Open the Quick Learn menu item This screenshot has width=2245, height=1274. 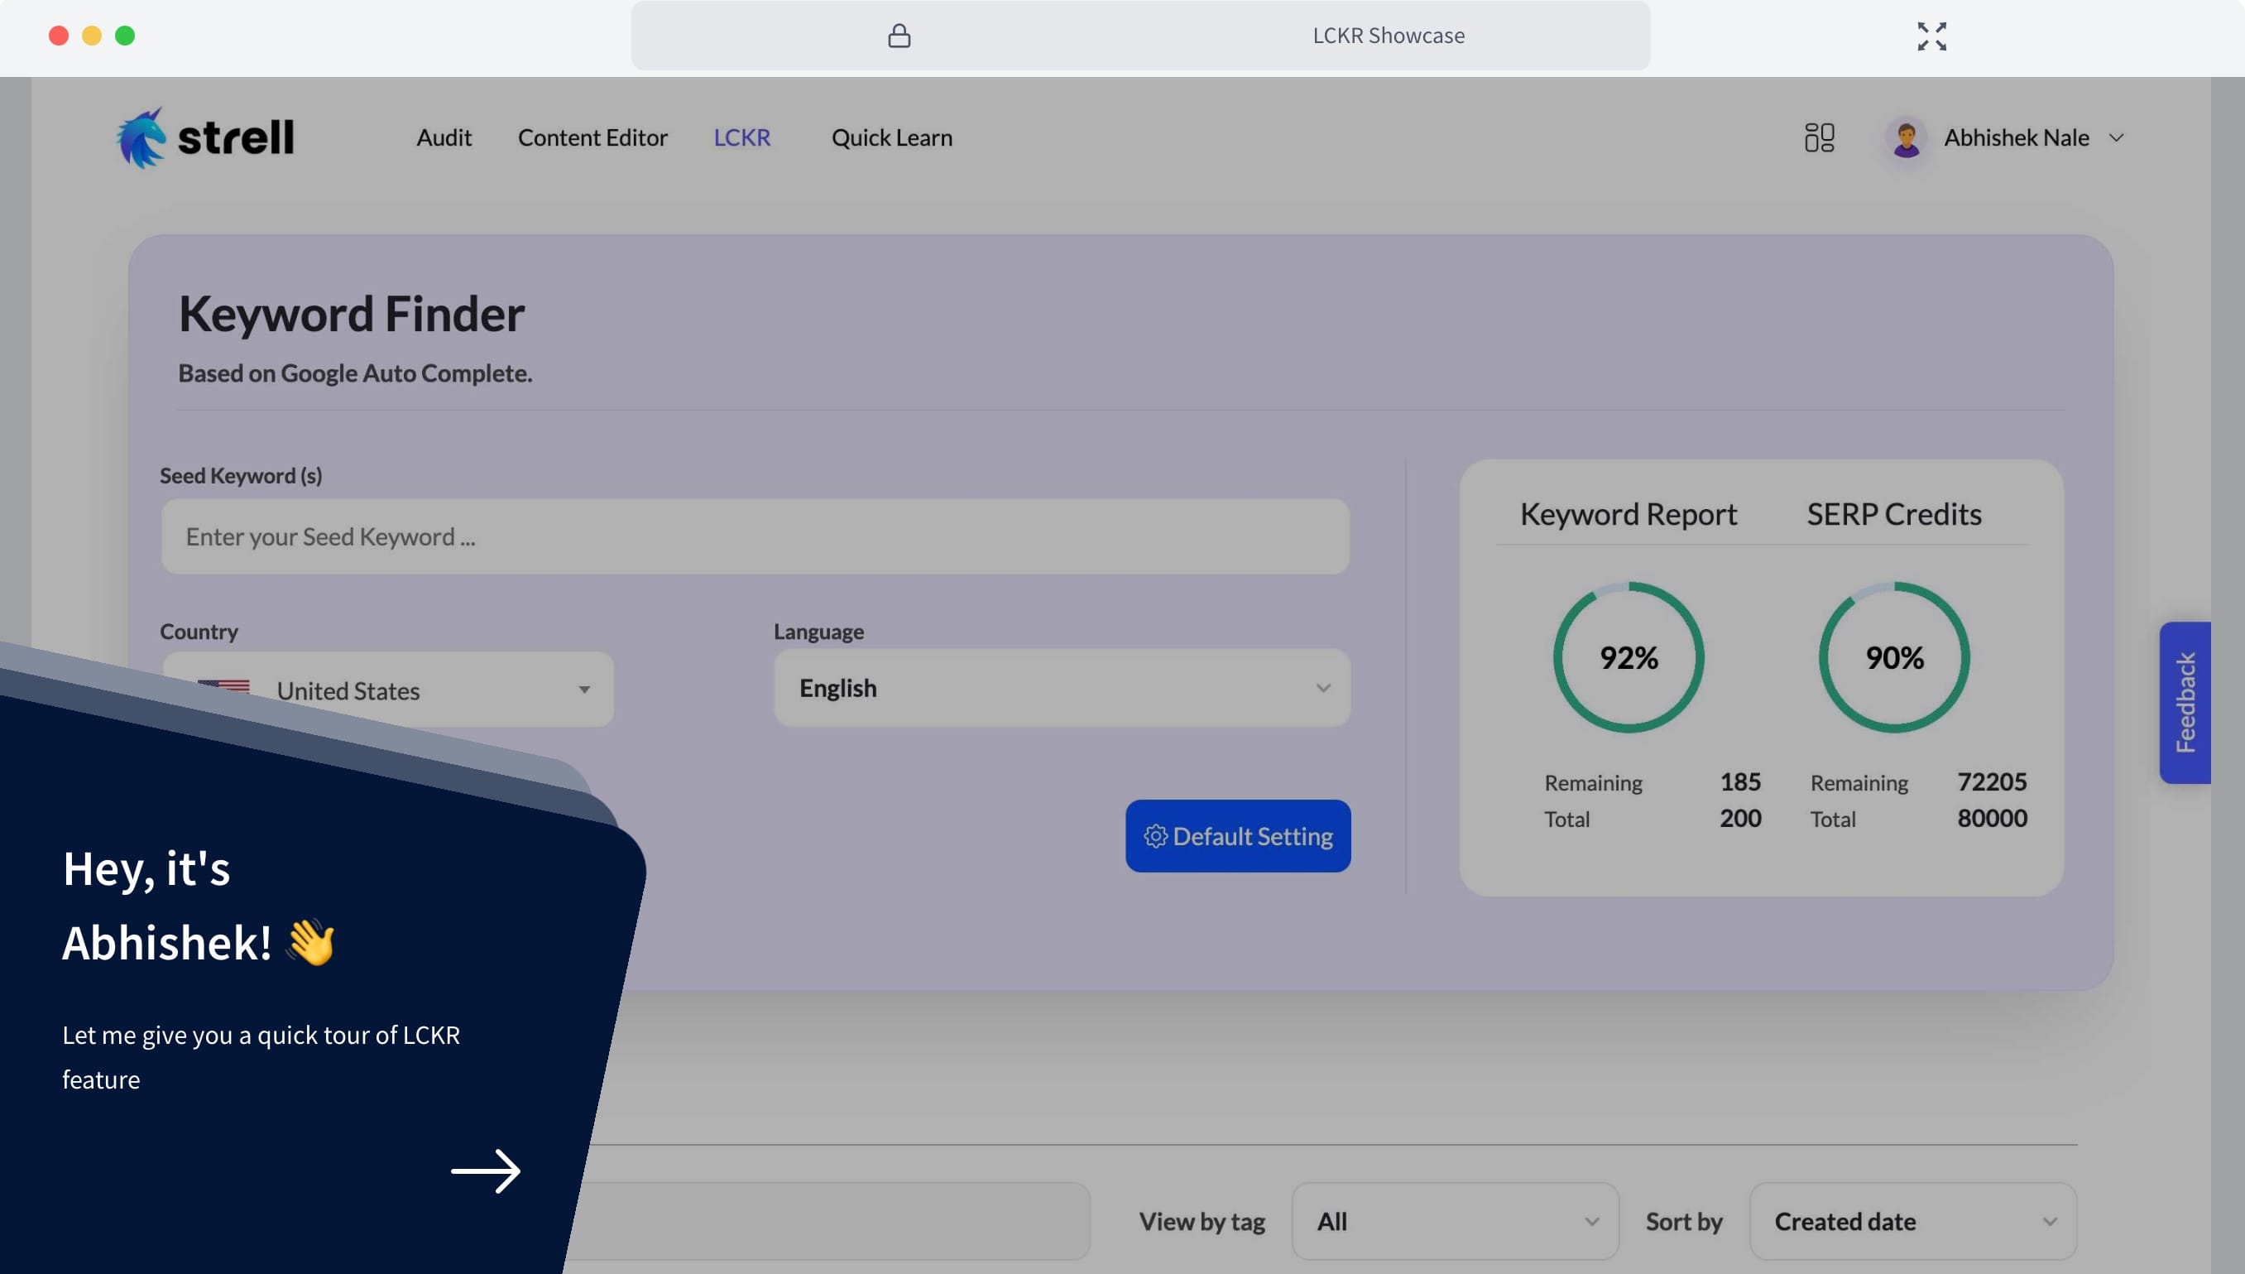point(891,137)
